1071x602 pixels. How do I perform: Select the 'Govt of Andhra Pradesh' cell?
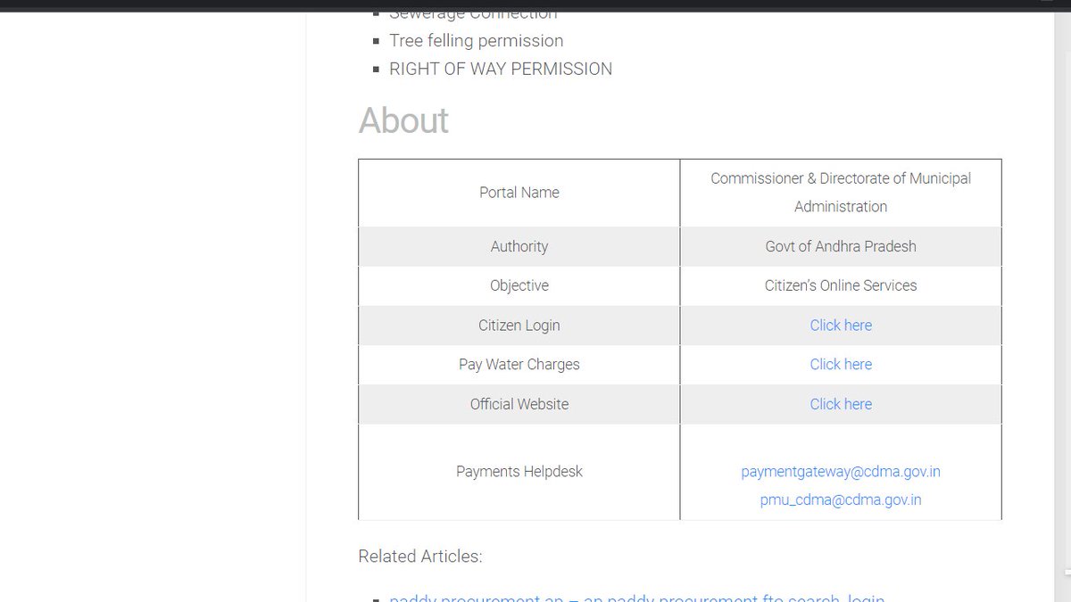pyautogui.click(x=841, y=247)
